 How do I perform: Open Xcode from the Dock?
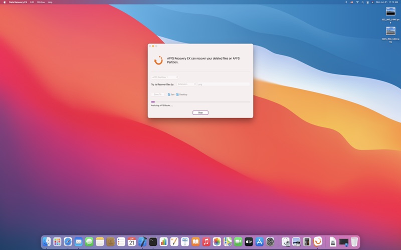[x=142, y=241]
